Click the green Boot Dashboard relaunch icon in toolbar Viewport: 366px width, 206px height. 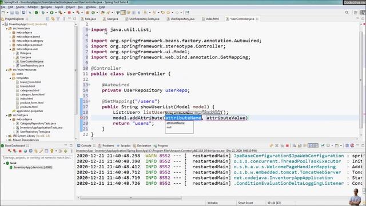point(36,13)
